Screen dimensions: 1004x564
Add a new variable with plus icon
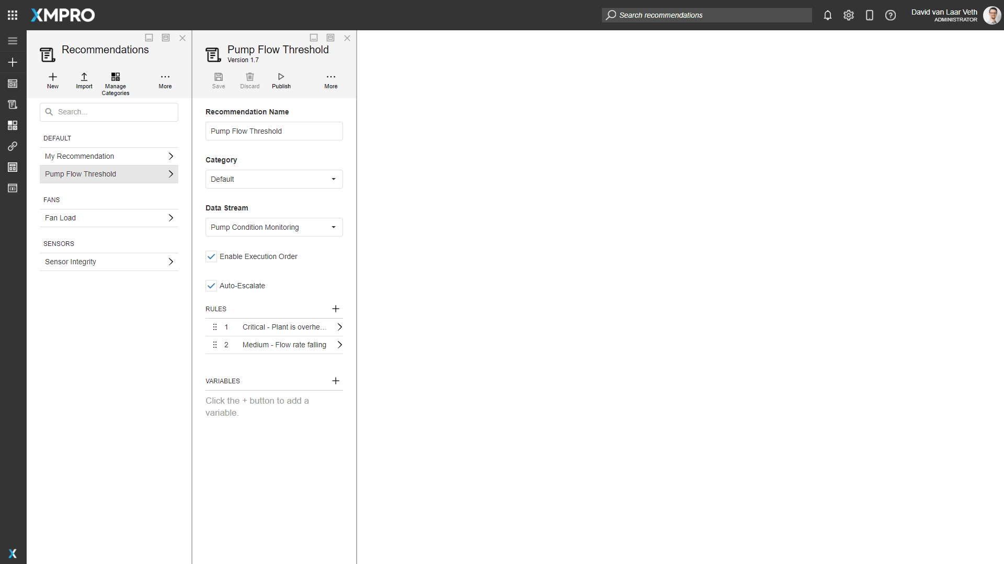336,381
